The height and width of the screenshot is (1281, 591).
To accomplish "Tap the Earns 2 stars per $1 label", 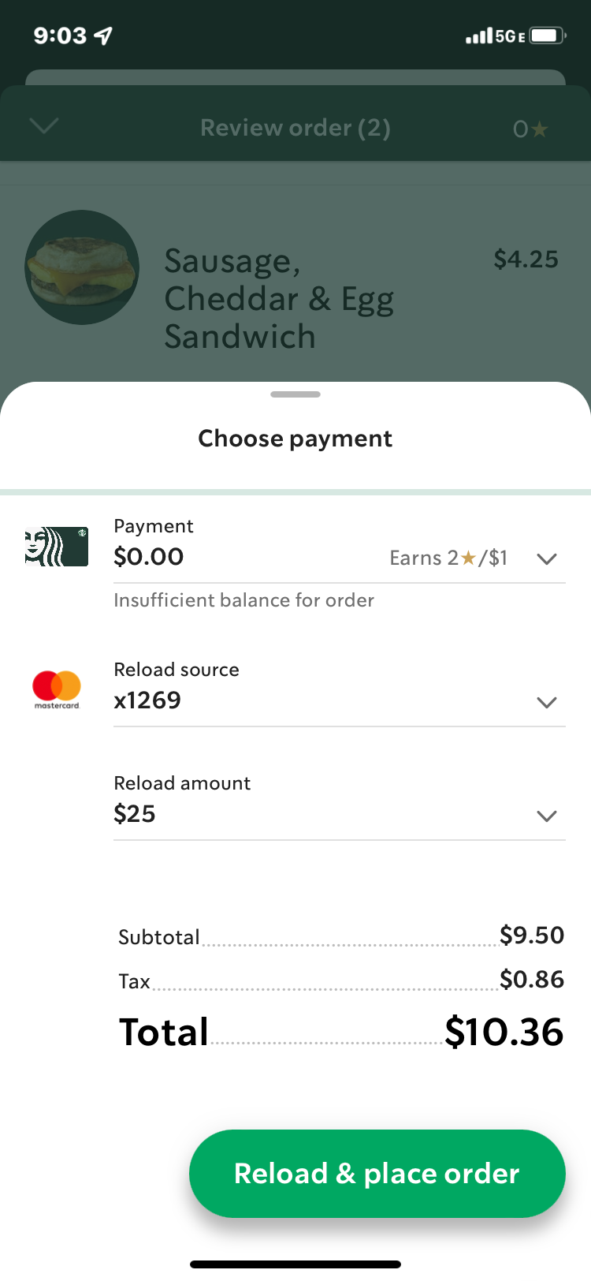I will tap(448, 558).
